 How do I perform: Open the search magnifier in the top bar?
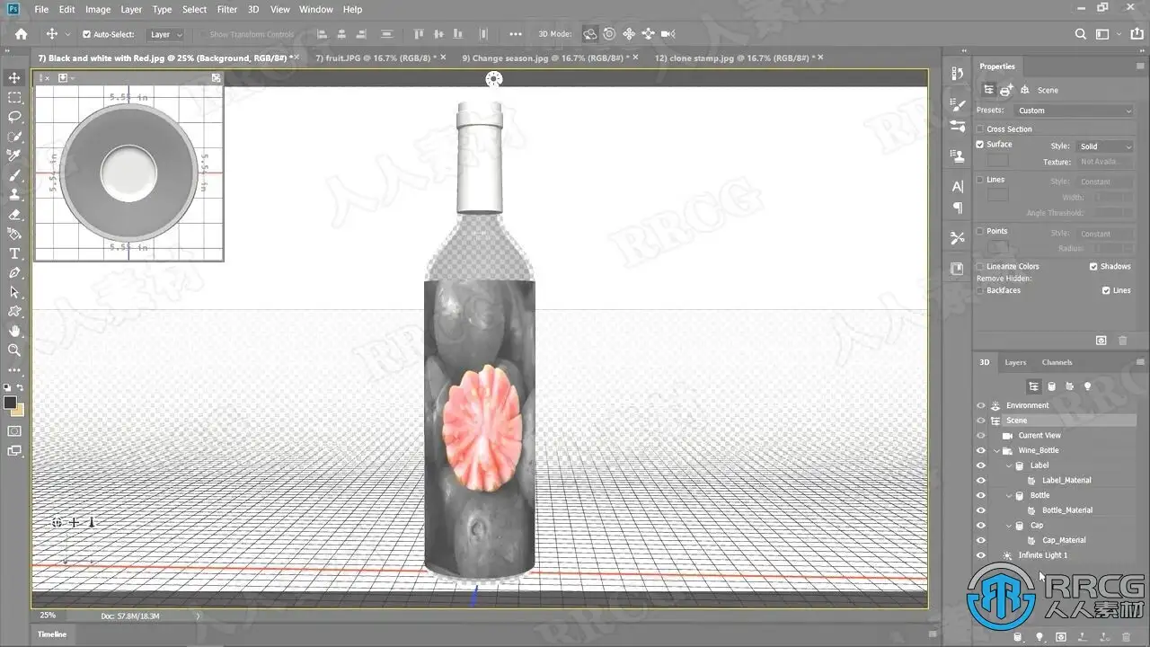1081,34
